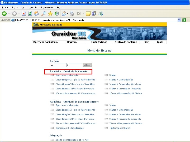
Task: Click the Sair tab
Action: pyautogui.click(x=146, y=42)
